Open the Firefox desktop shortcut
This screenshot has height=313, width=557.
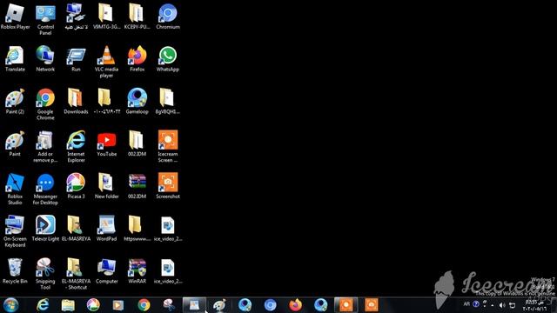point(138,59)
